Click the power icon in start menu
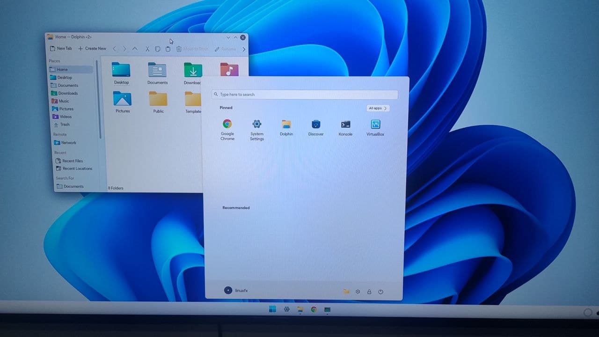 click(380, 292)
